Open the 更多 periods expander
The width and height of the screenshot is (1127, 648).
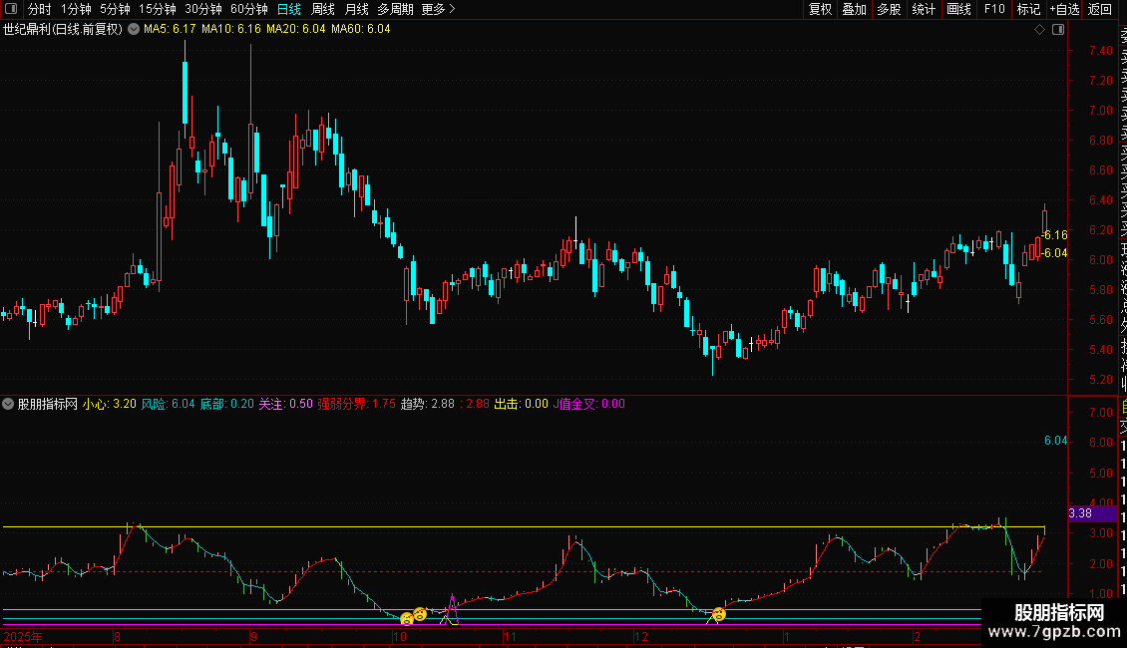point(438,9)
